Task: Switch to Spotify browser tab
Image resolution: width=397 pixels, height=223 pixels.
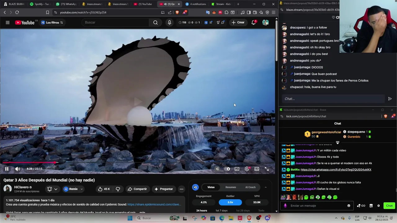Action: (40, 4)
